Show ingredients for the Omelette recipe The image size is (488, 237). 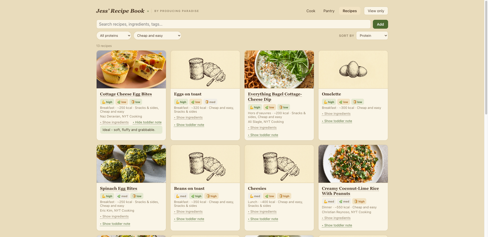336,114
